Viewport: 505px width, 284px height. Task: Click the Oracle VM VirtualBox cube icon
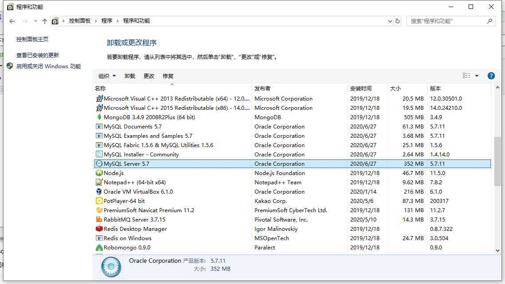pos(99,191)
